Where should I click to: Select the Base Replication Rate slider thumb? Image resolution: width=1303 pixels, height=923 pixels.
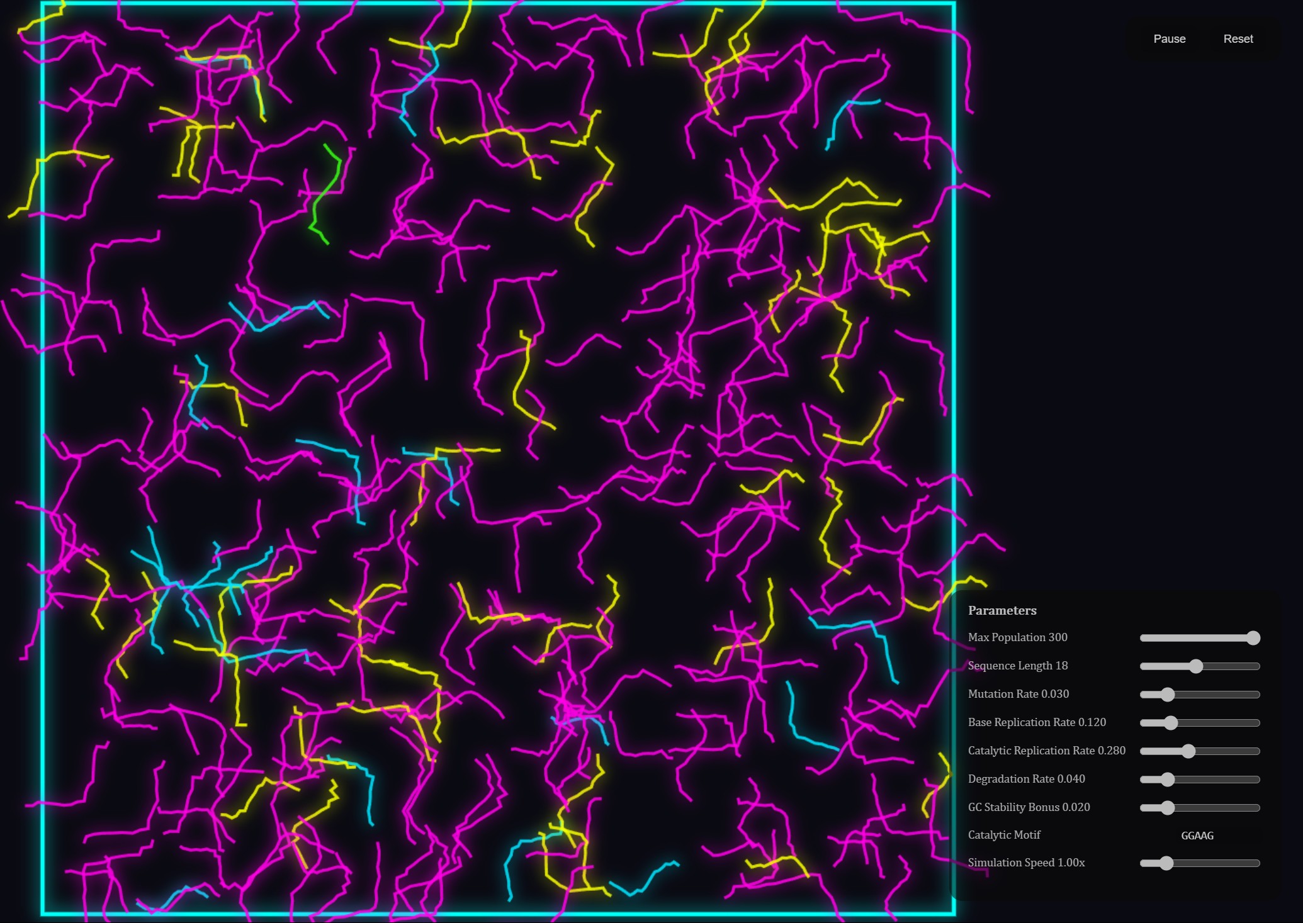click(1170, 723)
